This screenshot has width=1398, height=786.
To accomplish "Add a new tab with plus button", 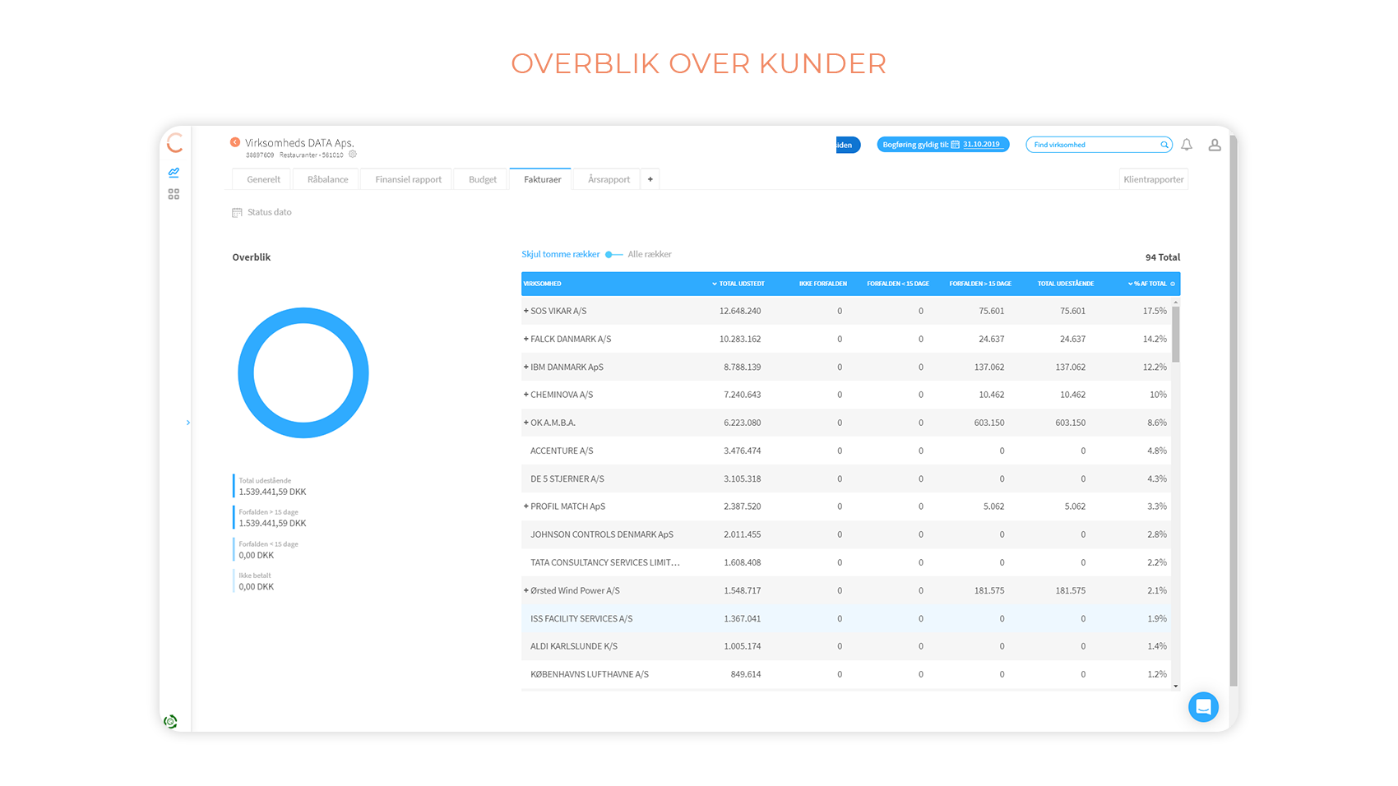I will point(650,179).
